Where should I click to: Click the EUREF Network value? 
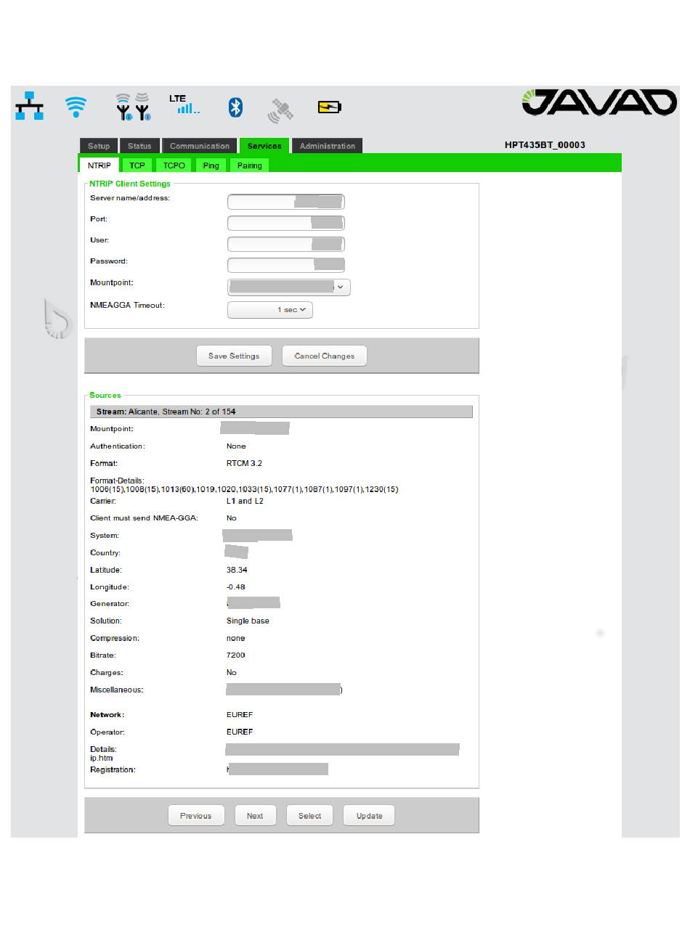[x=240, y=715]
